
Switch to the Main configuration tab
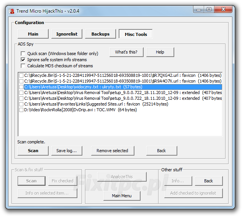click(33, 34)
